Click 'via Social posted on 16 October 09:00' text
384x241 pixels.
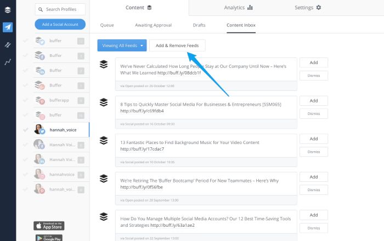(x=148, y=124)
